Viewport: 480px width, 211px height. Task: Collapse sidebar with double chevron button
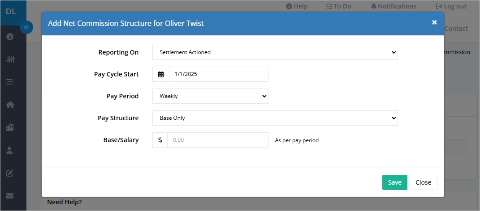point(26,27)
